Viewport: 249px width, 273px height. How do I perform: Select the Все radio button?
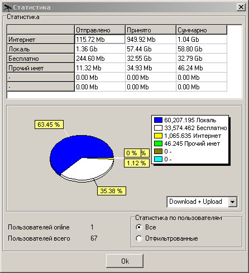coord(139,227)
